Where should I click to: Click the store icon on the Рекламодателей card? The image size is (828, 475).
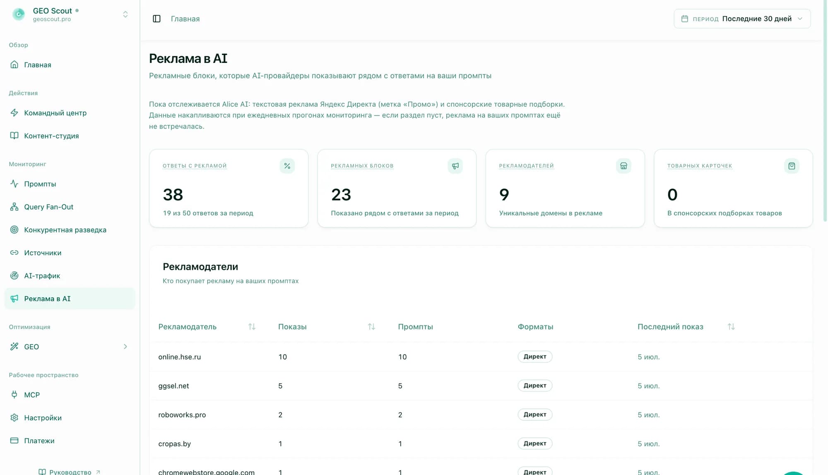623,166
